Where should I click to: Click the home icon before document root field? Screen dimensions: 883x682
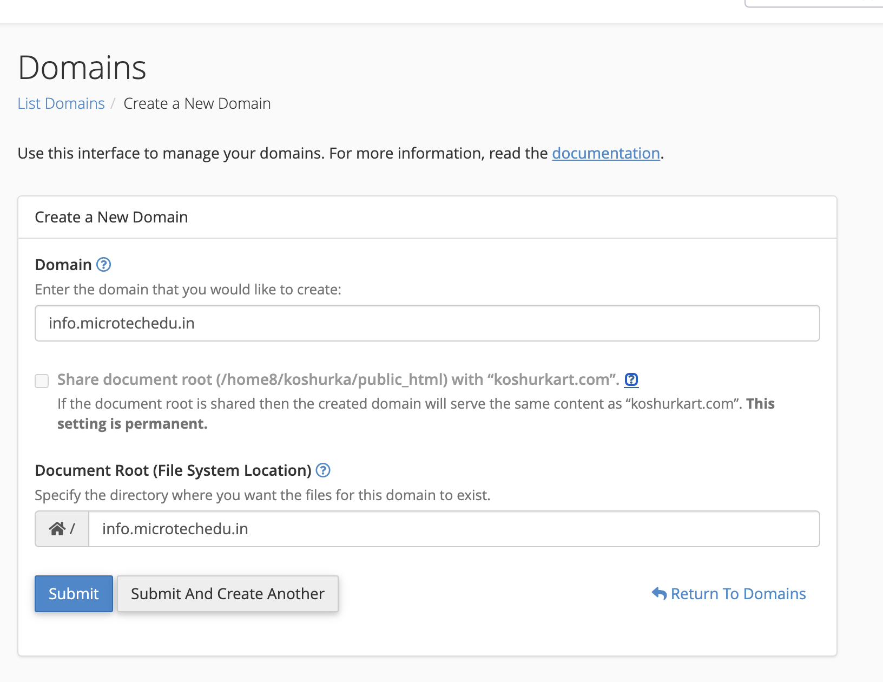click(57, 529)
